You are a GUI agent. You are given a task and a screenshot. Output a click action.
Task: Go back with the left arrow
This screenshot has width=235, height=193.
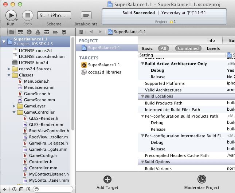[91, 32]
